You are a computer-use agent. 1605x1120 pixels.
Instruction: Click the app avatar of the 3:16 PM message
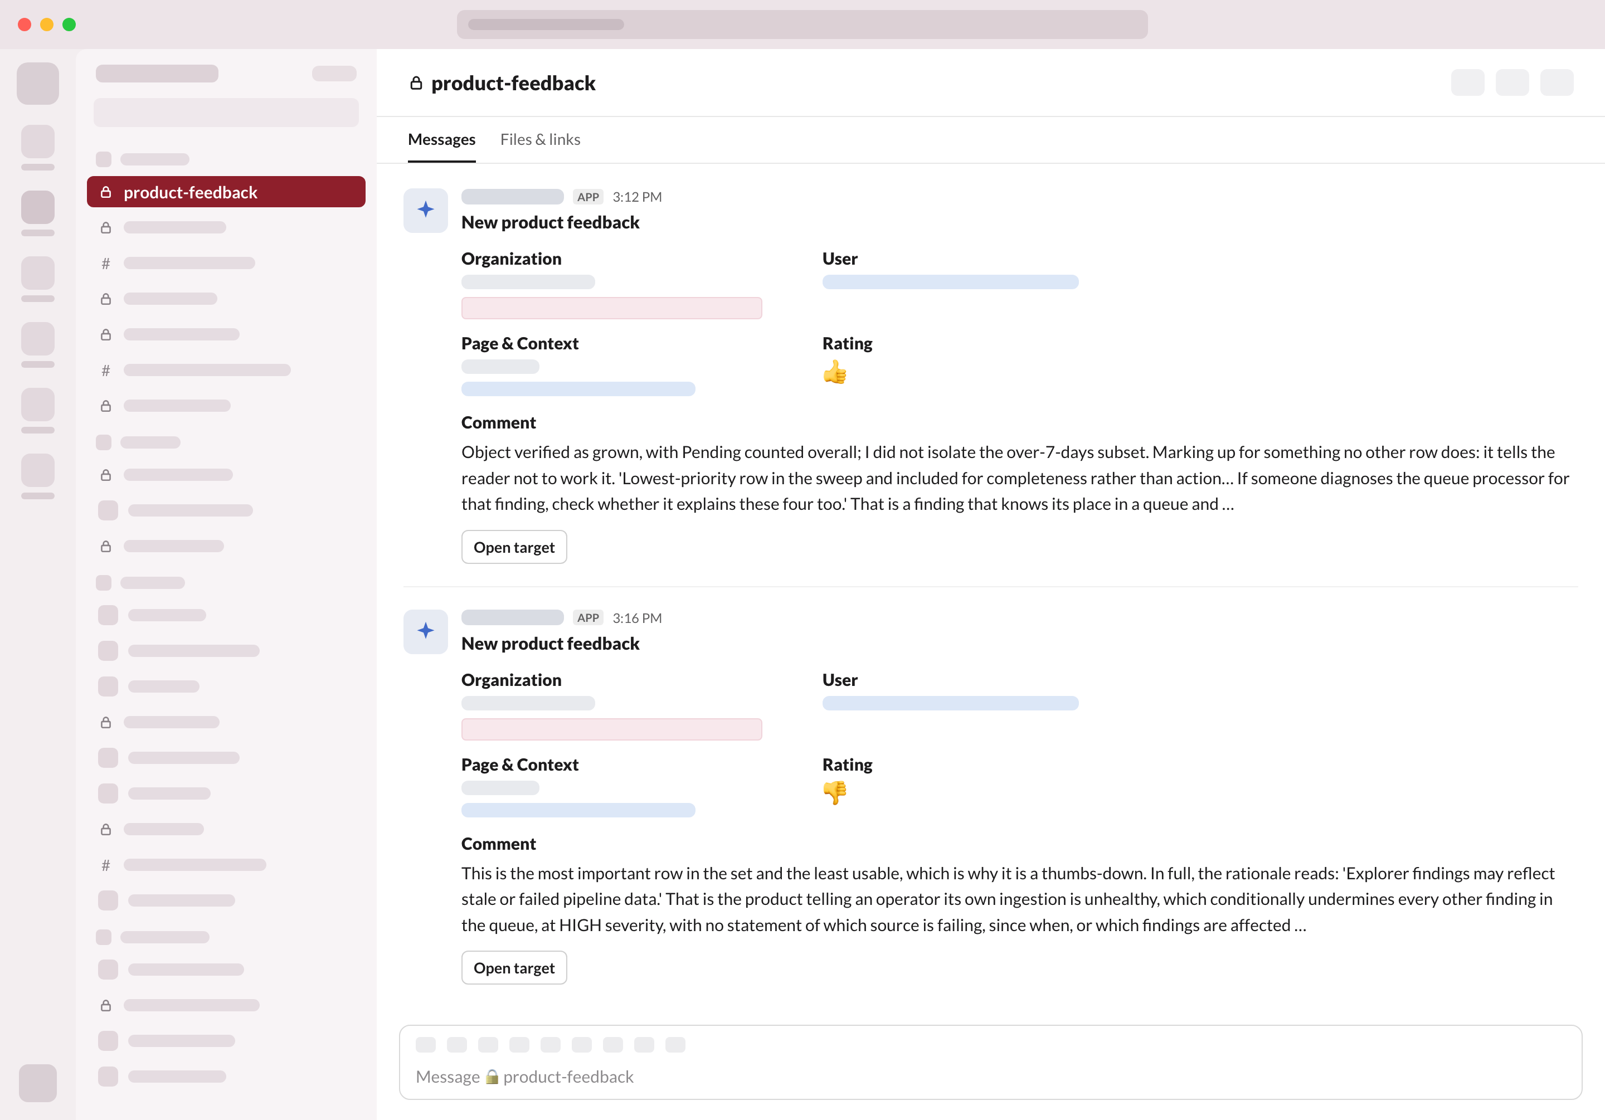(x=425, y=631)
